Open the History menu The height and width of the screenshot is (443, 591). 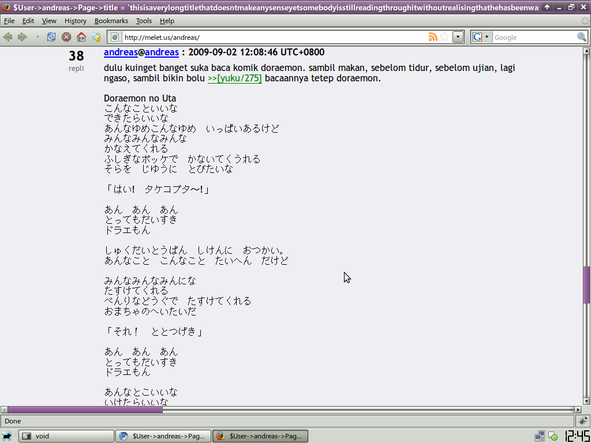pyautogui.click(x=75, y=21)
